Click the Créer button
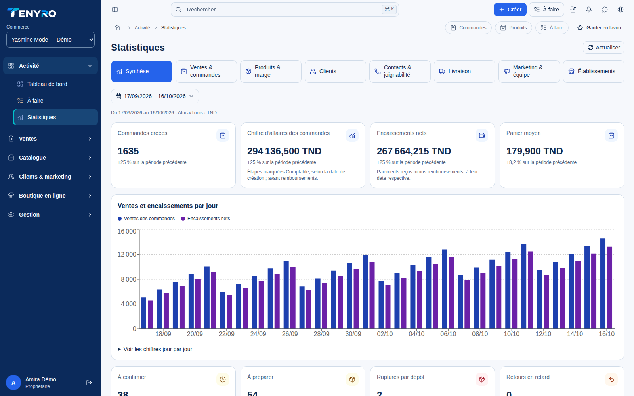Viewport: 634px width, 396px height. [510, 10]
